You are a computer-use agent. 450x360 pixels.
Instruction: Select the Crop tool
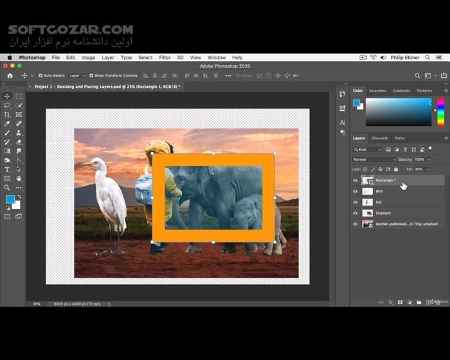tap(7, 114)
